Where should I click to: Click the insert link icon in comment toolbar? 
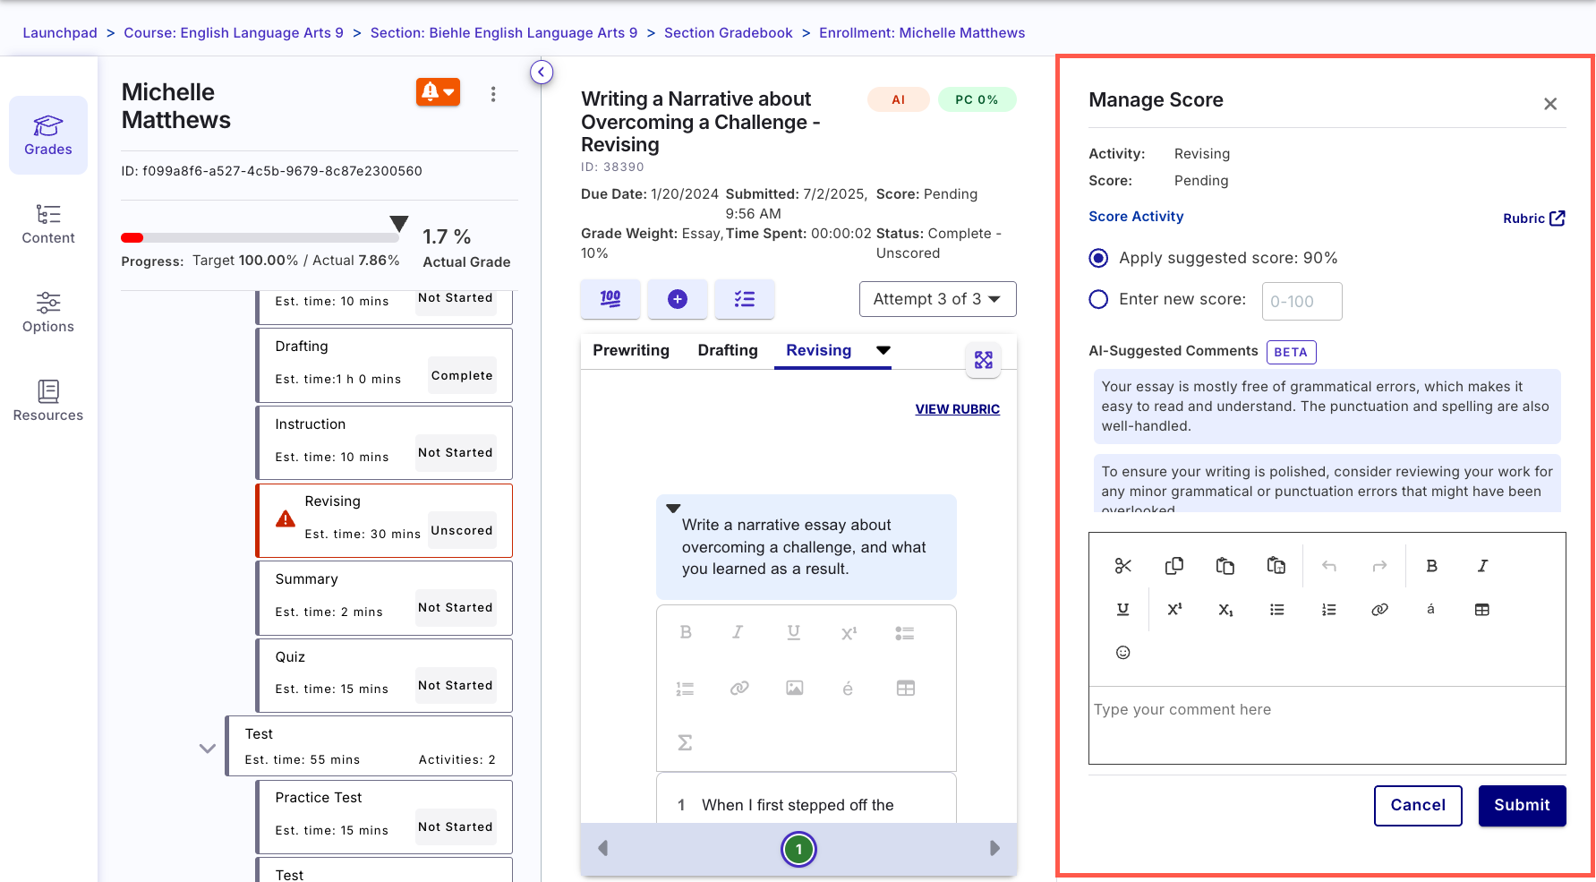coord(1379,610)
